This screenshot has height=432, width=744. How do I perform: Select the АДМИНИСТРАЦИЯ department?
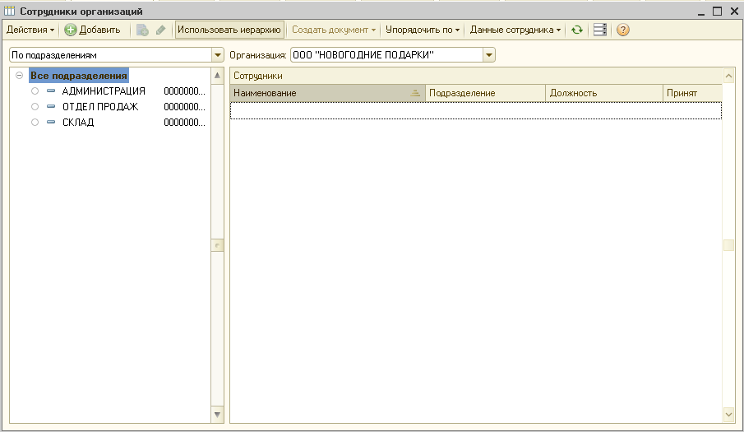tap(104, 91)
